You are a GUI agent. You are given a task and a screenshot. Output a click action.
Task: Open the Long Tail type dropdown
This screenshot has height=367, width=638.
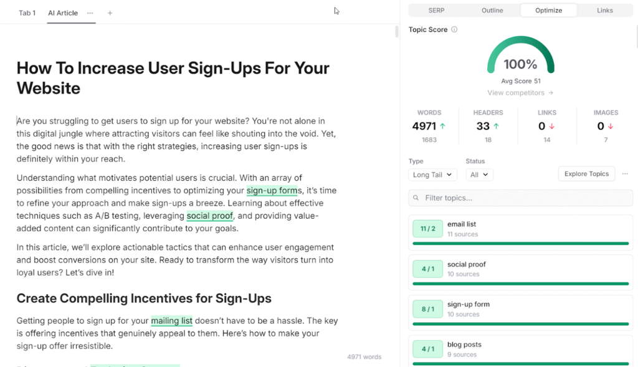(x=433, y=175)
